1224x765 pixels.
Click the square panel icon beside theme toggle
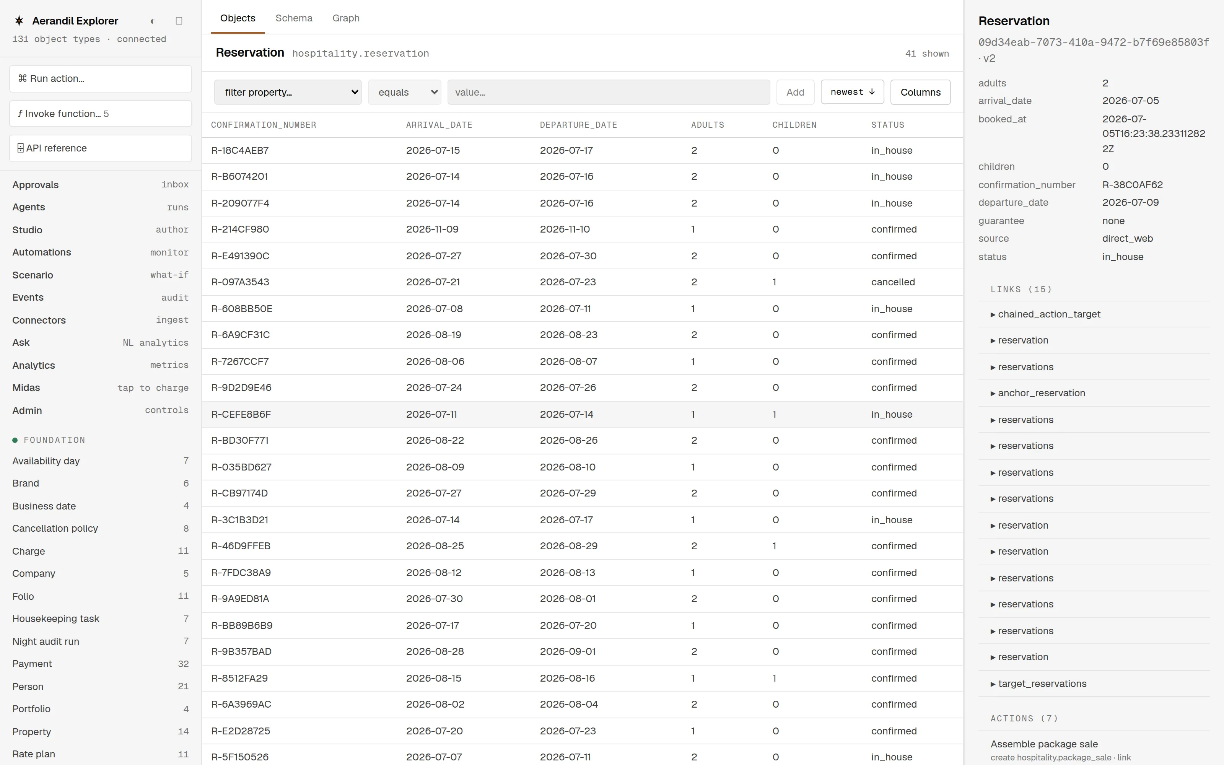(x=179, y=21)
